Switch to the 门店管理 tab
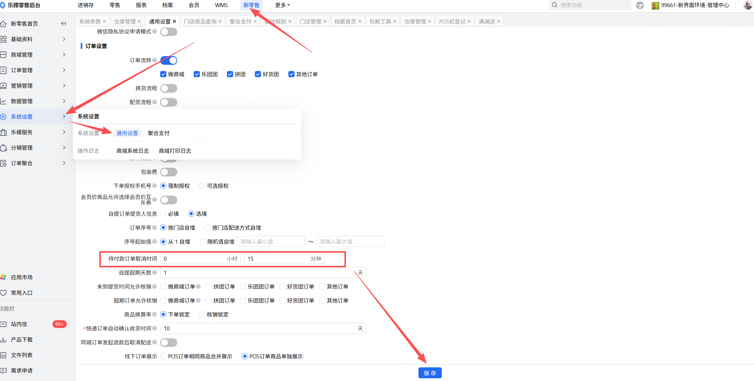The width and height of the screenshot is (754, 381). (x=310, y=21)
